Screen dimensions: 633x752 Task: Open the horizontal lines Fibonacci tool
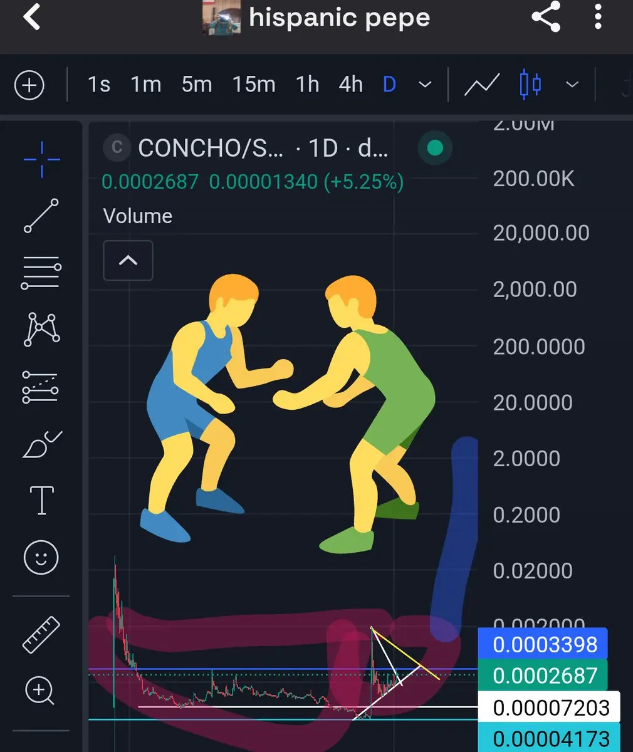click(41, 273)
